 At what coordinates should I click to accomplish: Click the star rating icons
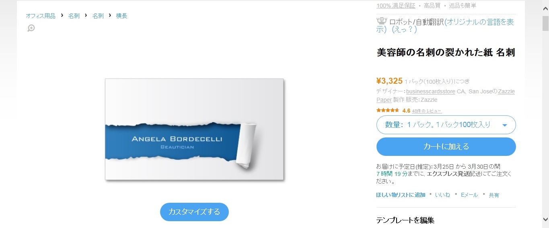coord(388,110)
